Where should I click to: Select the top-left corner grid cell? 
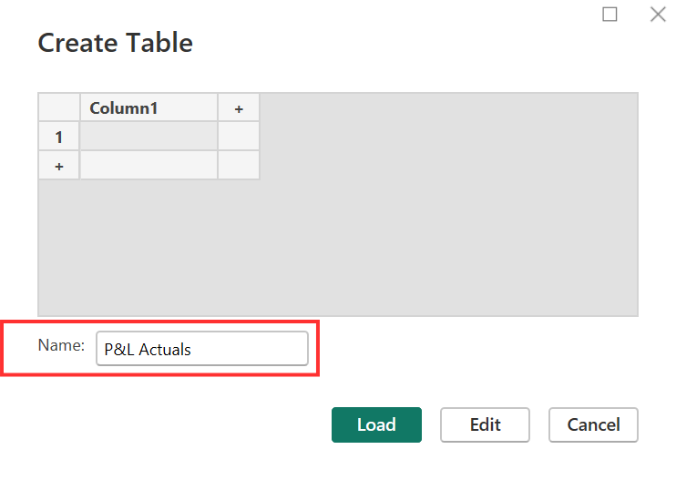(x=59, y=107)
